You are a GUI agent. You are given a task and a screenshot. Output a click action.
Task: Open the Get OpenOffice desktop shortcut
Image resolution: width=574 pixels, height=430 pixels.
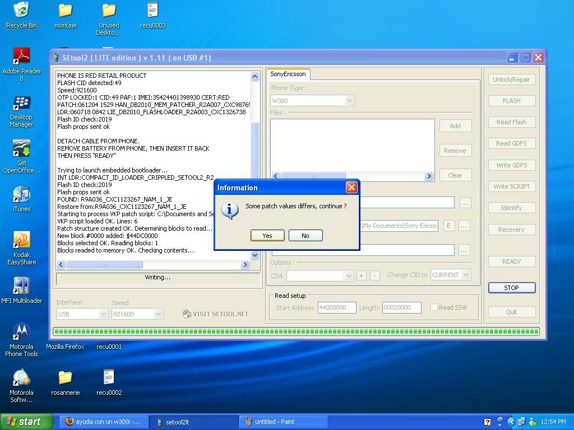pyautogui.click(x=22, y=157)
